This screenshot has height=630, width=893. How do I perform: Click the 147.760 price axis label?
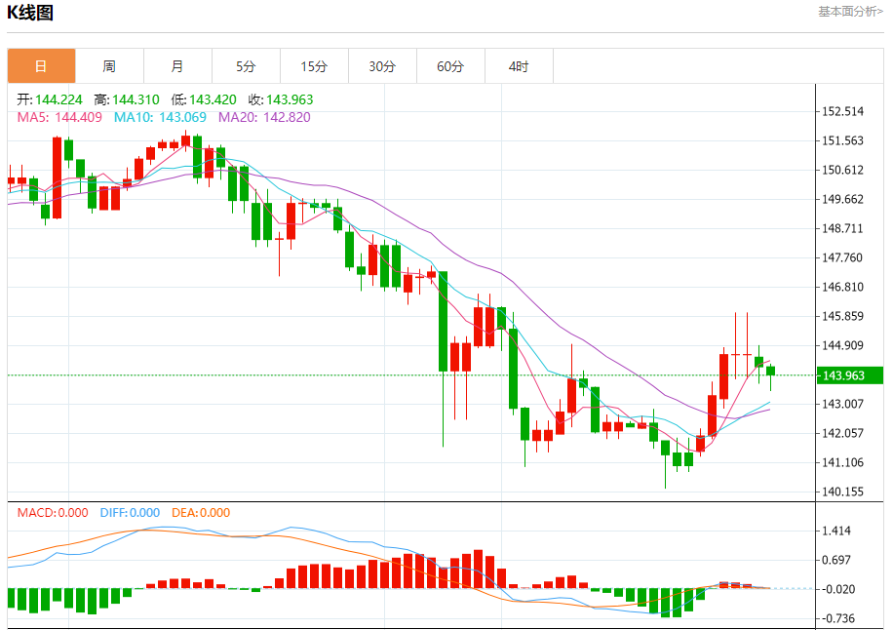click(843, 257)
